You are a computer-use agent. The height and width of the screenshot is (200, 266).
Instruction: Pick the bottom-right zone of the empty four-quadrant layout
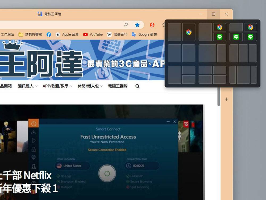(x=219, y=79)
